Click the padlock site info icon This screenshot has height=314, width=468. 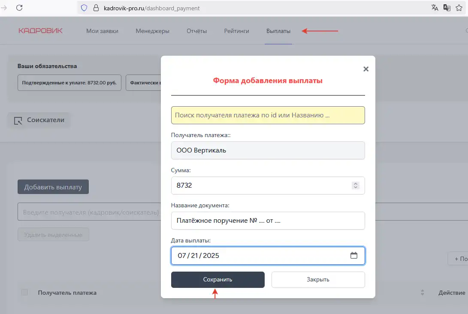pyautogui.click(x=96, y=8)
